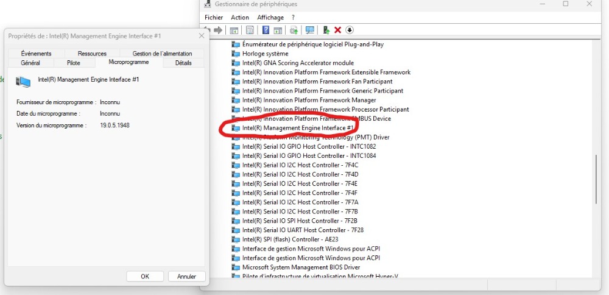Click the forward arrow in Device Manager toolbar
Image resolution: width=609 pixels, height=295 pixels.
(x=218, y=30)
